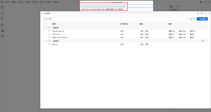Click the 工具 tag on the GPT-5 mini row
Viewport: 211px width, 112px height.
pos(142,34)
